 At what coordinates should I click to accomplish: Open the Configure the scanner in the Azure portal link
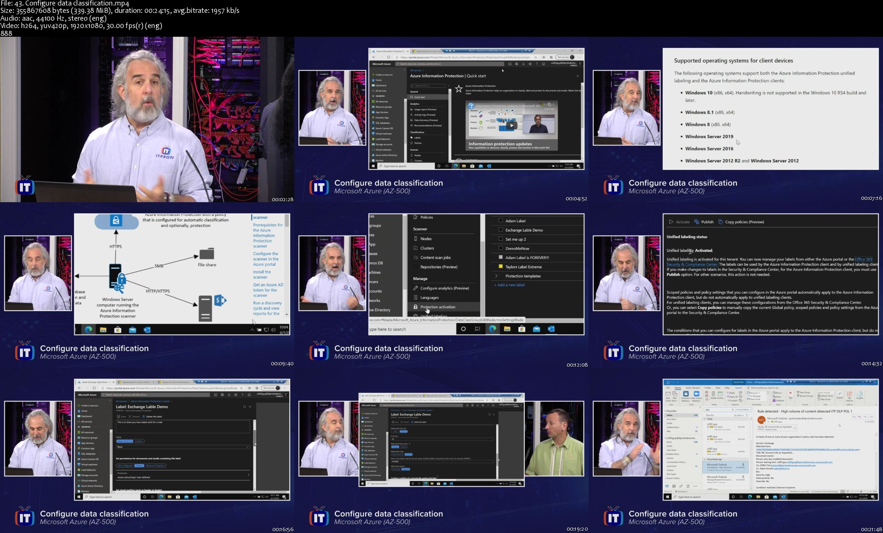tap(266, 259)
